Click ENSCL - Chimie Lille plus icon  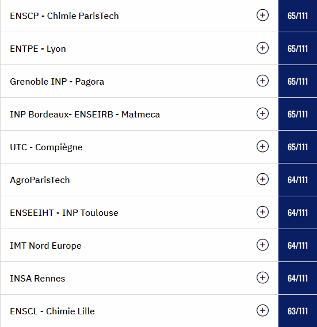262,310
